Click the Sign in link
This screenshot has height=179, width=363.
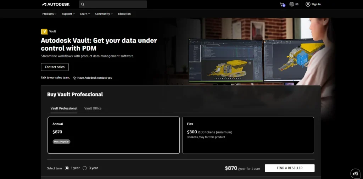click(x=316, y=4)
